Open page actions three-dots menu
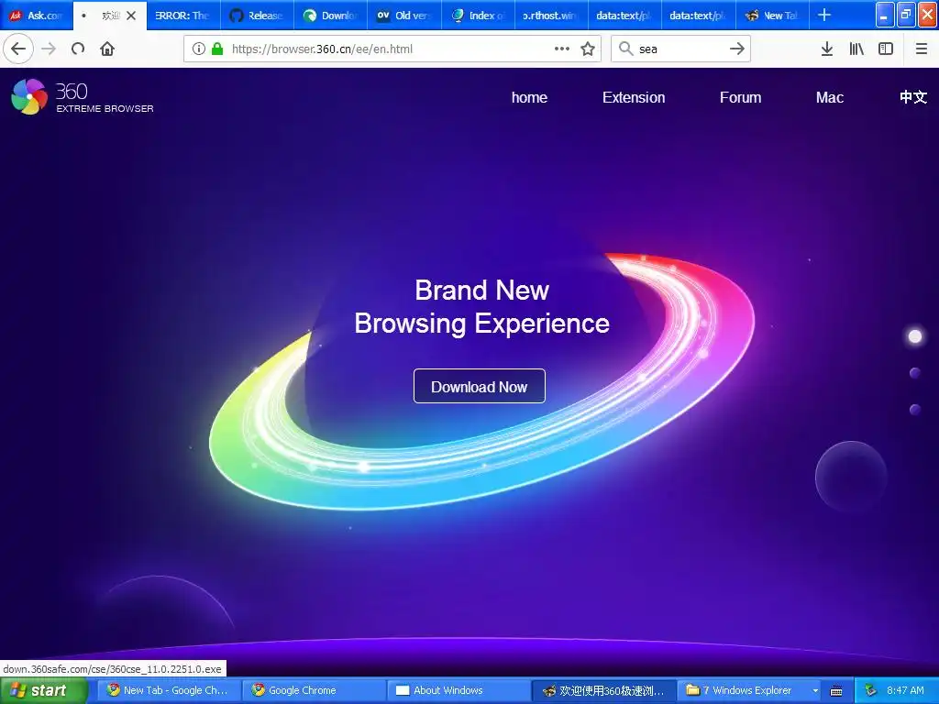 562,49
